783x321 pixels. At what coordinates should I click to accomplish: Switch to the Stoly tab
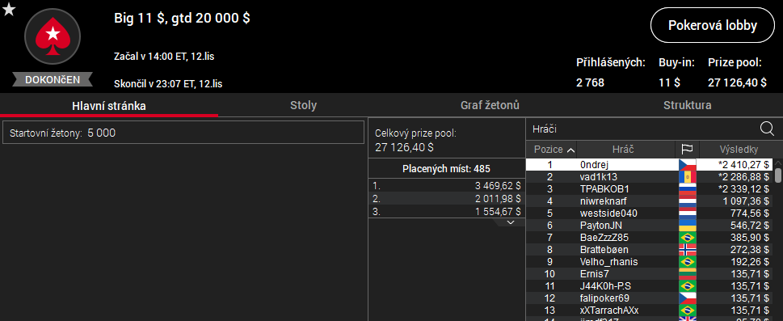coord(304,105)
